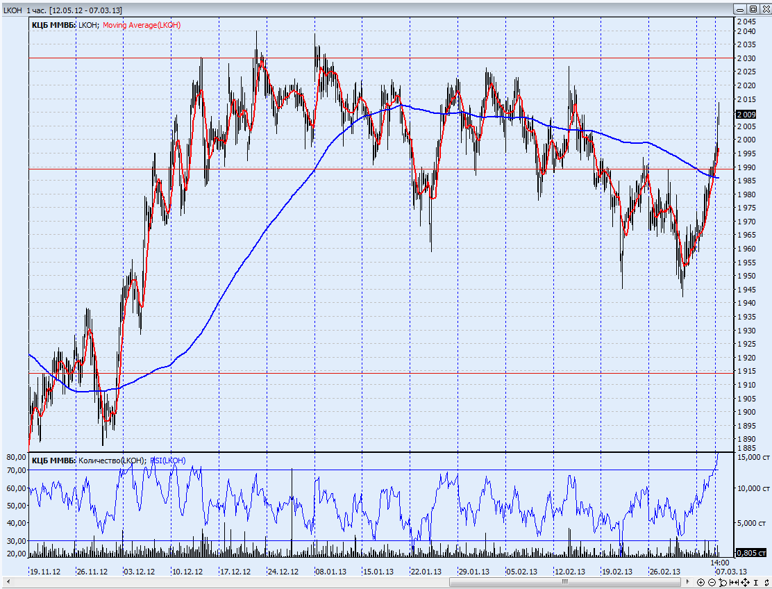This screenshot has height=589, width=772.
Task: Click the 1 915 price axis label
Action: pyautogui.click(x=746, y=372)
